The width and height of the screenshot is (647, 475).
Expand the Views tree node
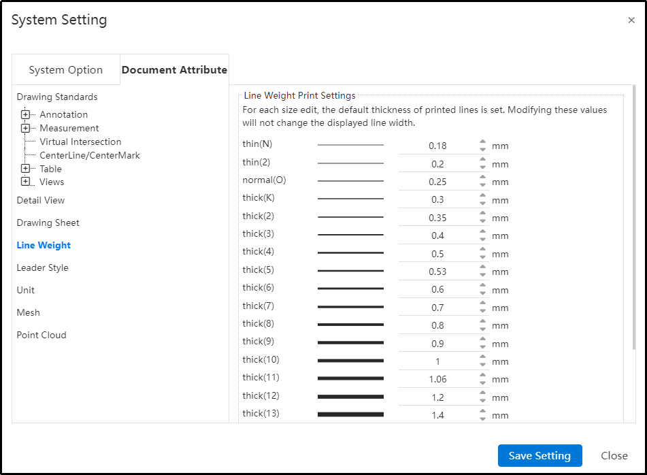[x=25, y=182]
